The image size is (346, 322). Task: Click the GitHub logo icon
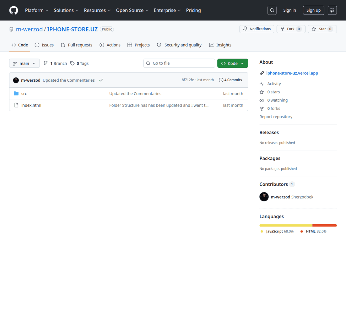[14, 10]
